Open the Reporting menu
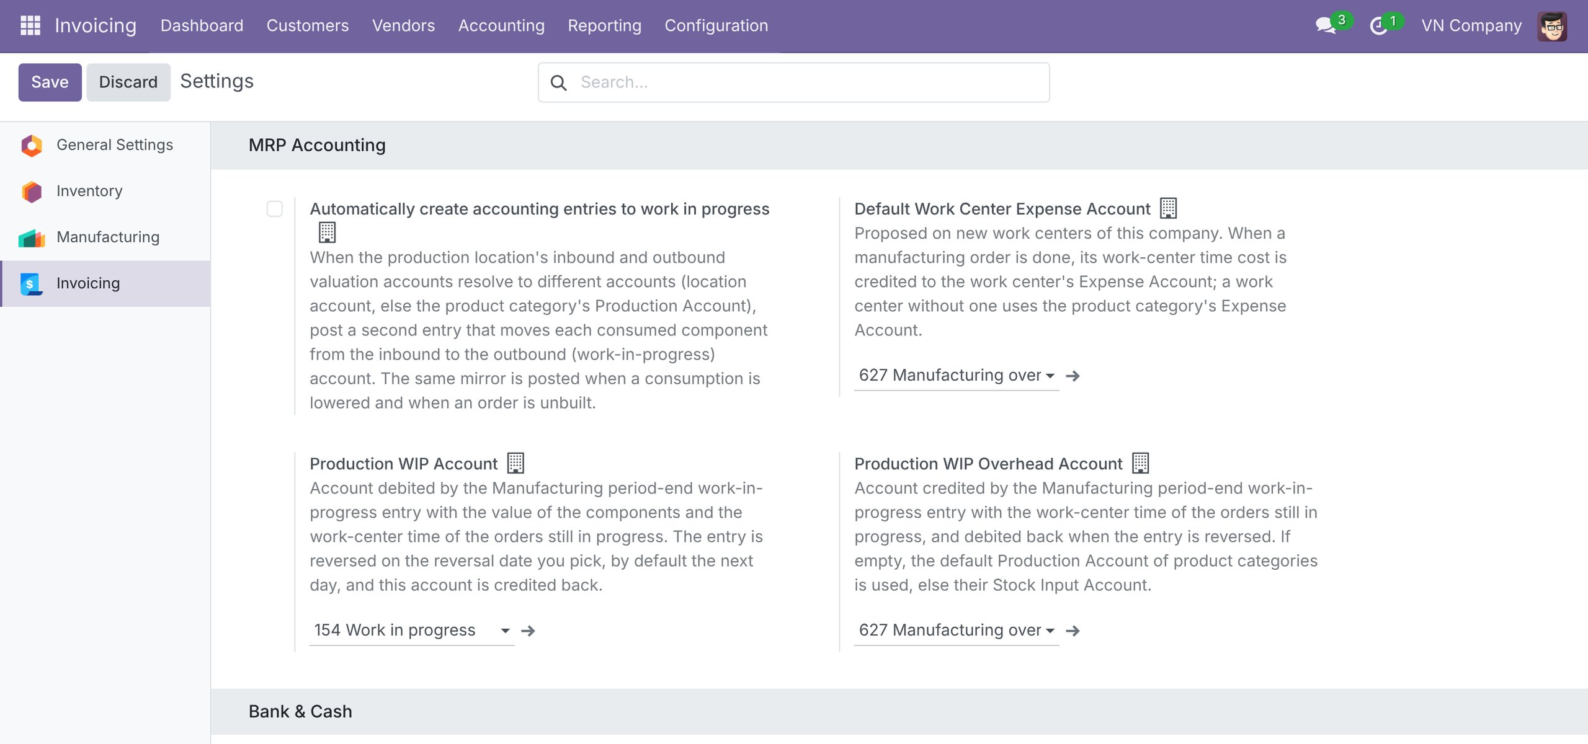Screen dimensions: 1588x744 point(605,26)
